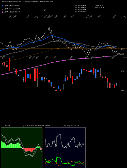Click the Pre L: 2678.38 value
Image resolution: width=127 pixels, height=168 pixels.
coord(80,10)
